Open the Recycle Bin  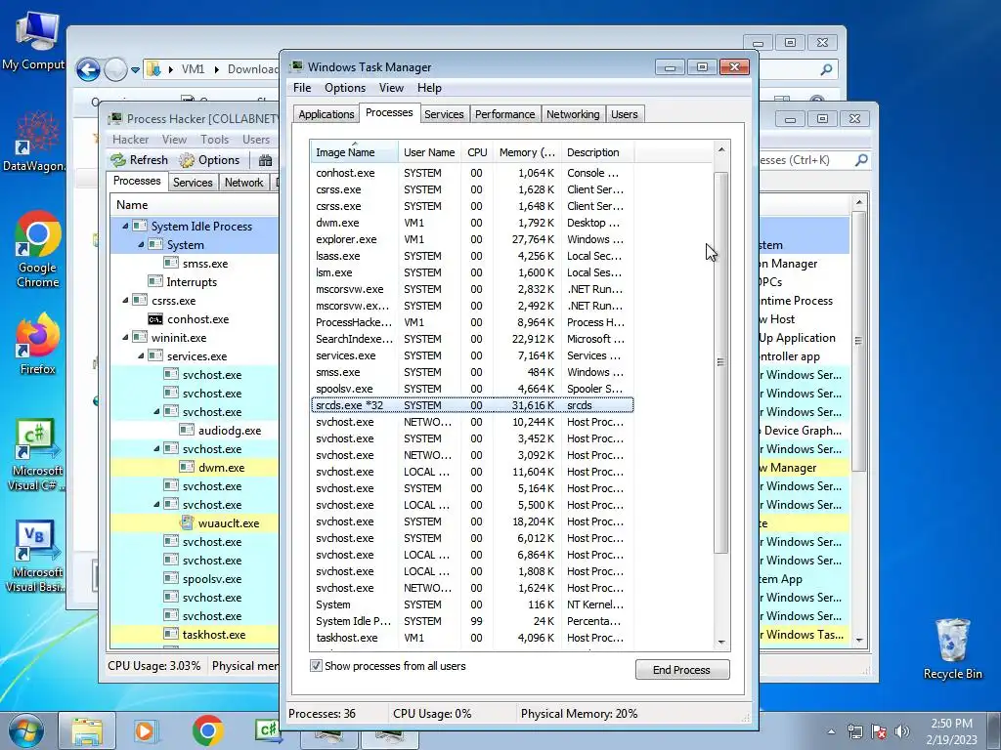pyautogui.click(x=952, y=648)
